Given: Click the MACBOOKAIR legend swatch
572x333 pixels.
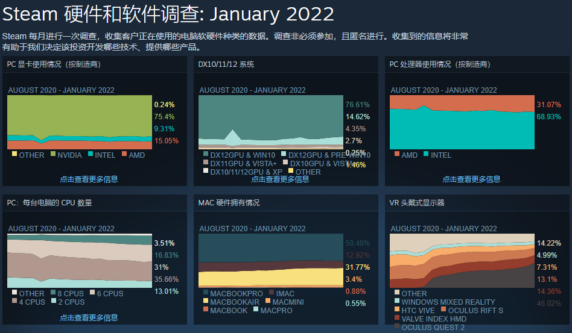Looking at the screenshot, I should point(206,300).
